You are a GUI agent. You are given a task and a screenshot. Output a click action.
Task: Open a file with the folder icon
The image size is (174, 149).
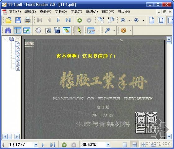click(9, 20)
